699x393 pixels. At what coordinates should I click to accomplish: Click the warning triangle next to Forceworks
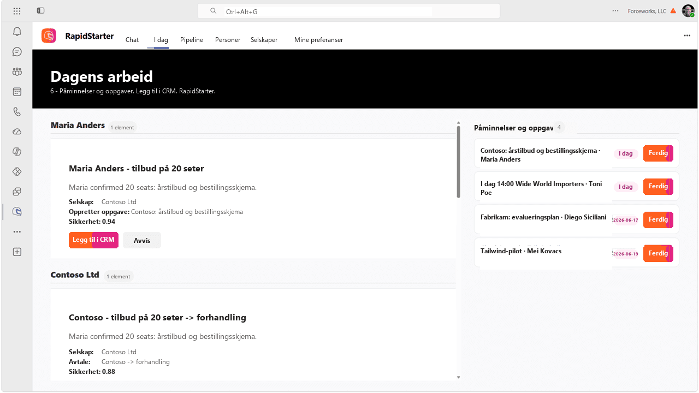point(673,11)
